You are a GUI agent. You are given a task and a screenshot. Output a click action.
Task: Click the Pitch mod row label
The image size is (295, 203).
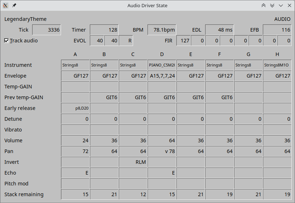point(16,184)
